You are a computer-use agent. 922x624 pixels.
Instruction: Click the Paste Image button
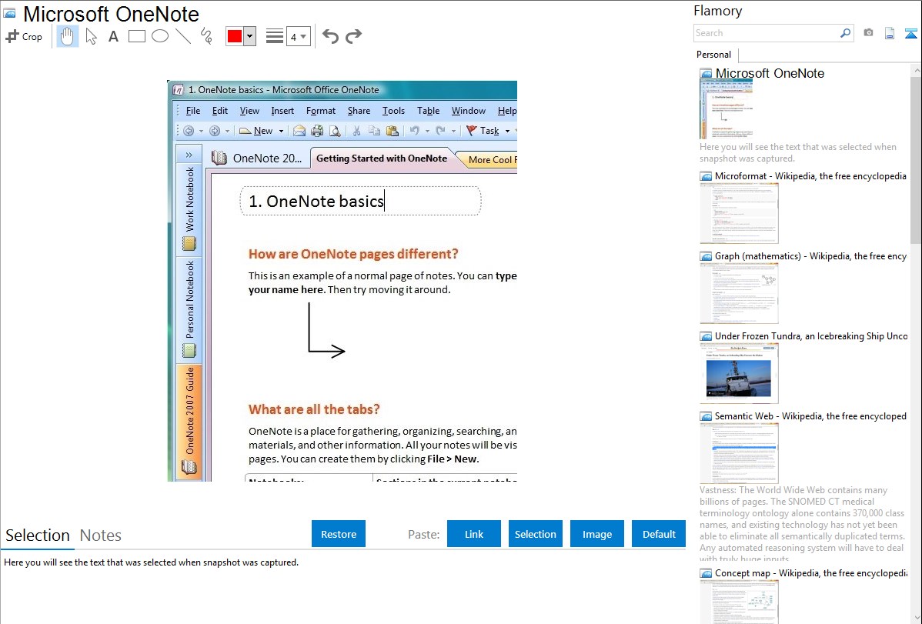(x=597, y=534)
